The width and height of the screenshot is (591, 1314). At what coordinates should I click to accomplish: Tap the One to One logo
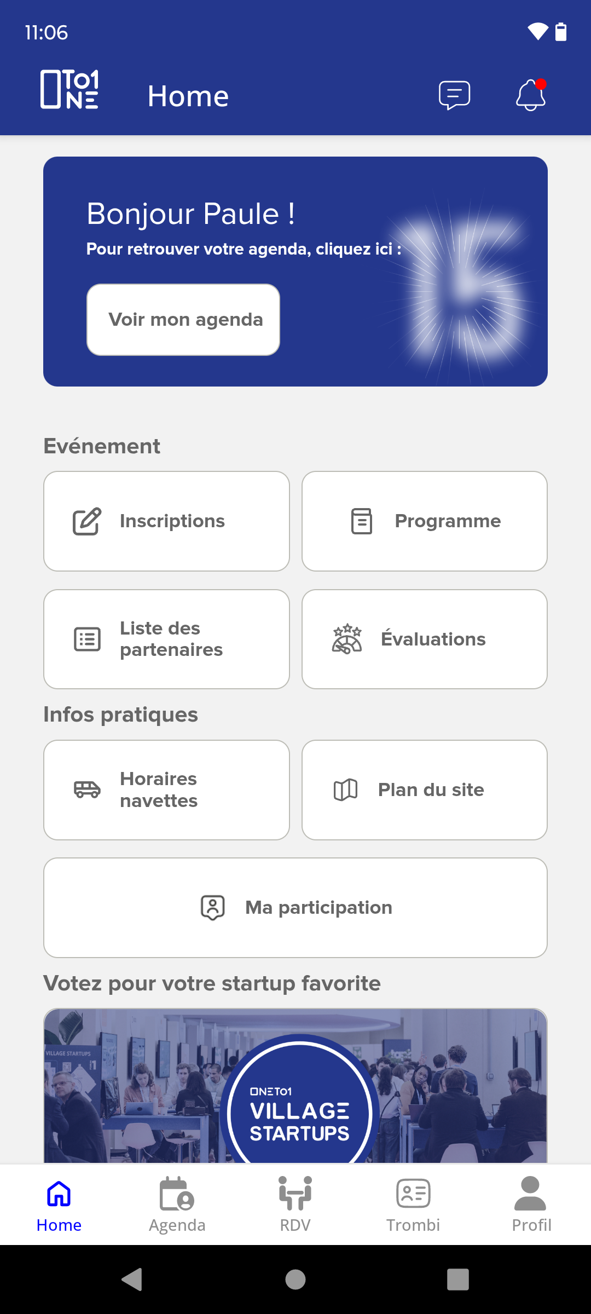tap(70, 89)
